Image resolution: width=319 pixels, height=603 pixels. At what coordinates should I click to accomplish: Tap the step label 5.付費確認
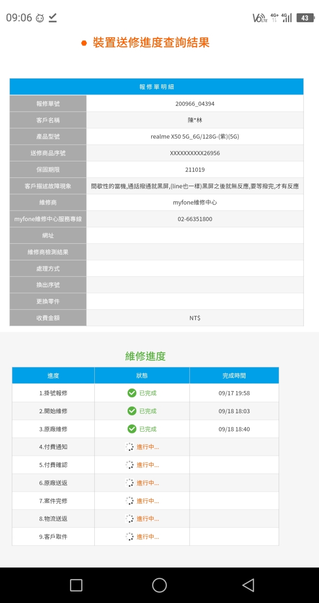point(53,465)
